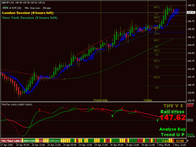Click the 141.15 price axis value
This screenshot has height=147, width=196.
(x=191, y=77)
